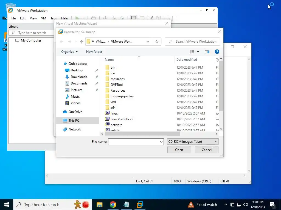Screen dimensions: 281x210
Task: Select Network in navigation pane
Action: point(75,129)
